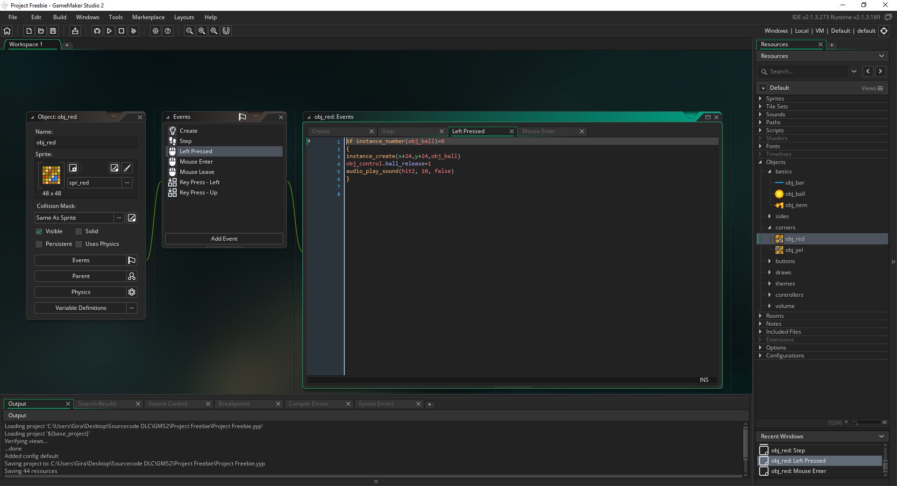897x486 pixels.
Task: Open the Marketplace menu
Action: point(148,17)
